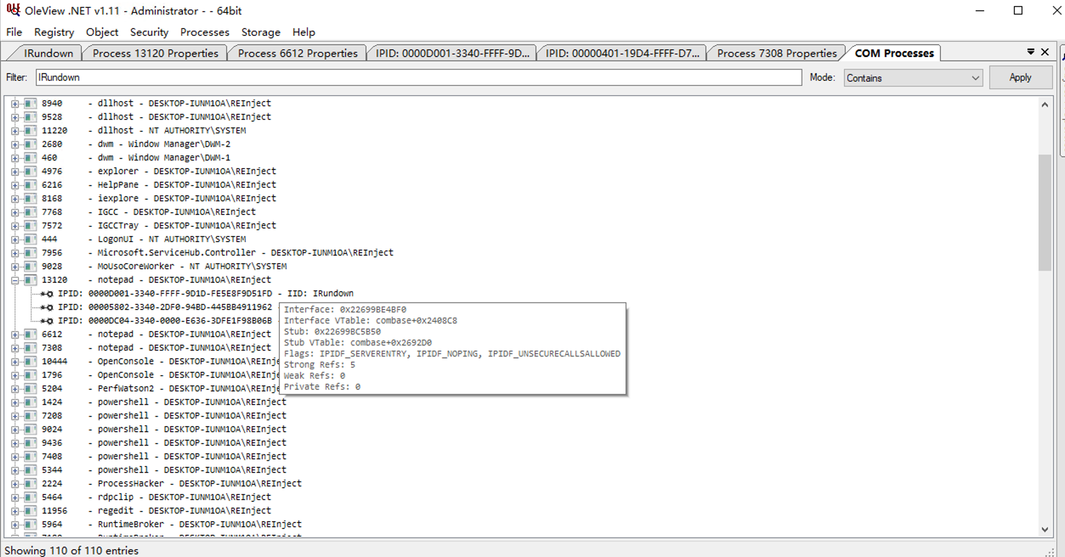Viewport: 1065px width, 557px height.
Task: Expand the rdpclip 5464 process node
Action: (x=15, y=498)
